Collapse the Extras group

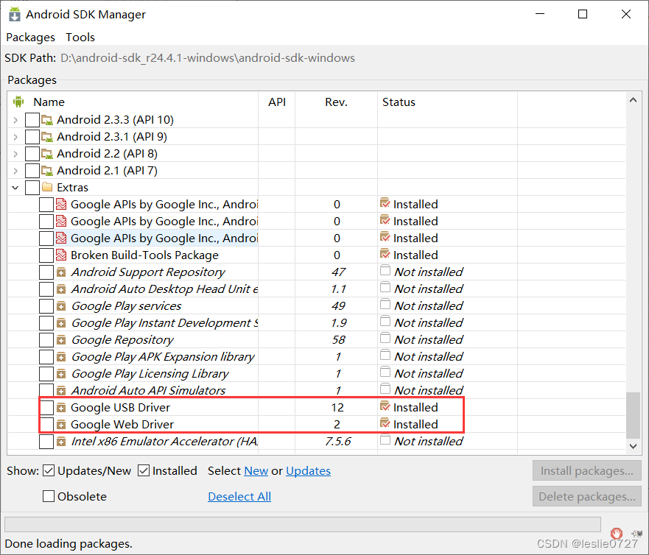click(15, 188)
